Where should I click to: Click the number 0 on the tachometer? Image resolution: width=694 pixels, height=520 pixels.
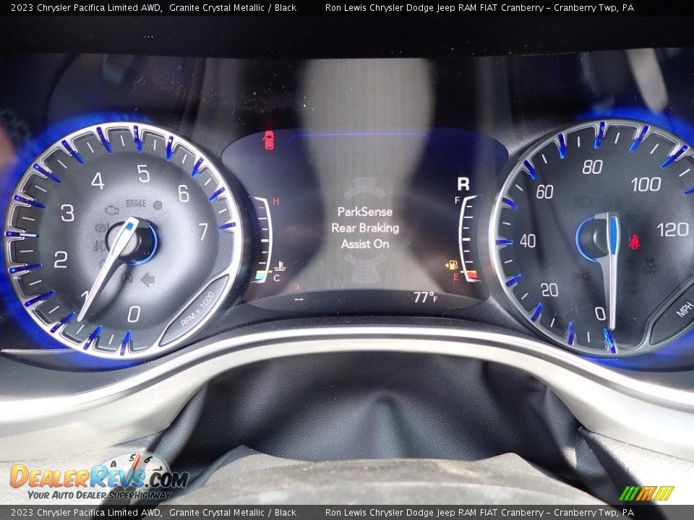click(x=134, y=314)
